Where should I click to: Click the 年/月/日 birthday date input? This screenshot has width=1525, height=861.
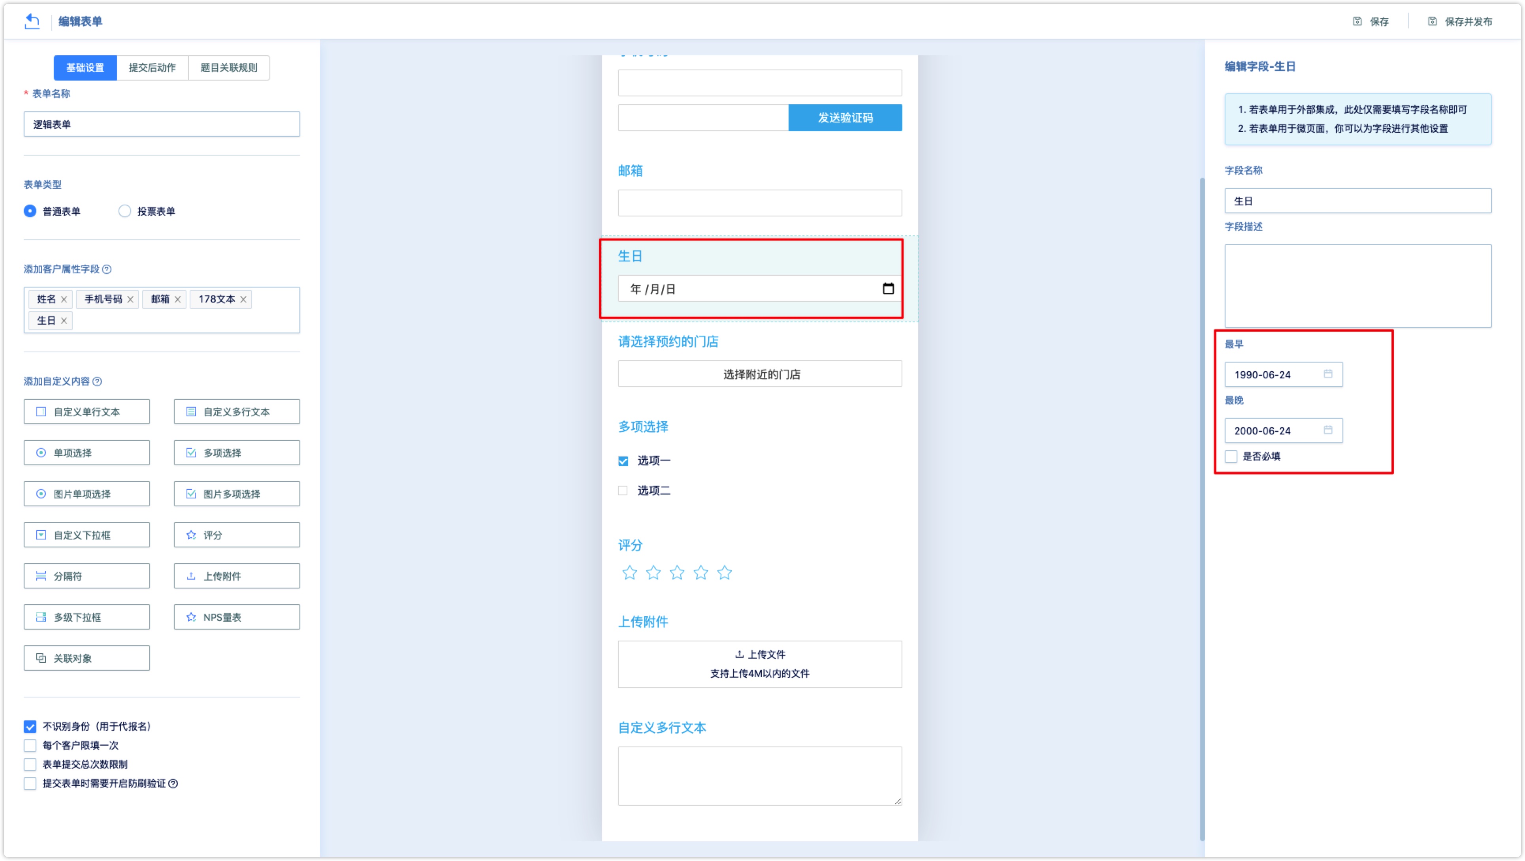point(760,289)
